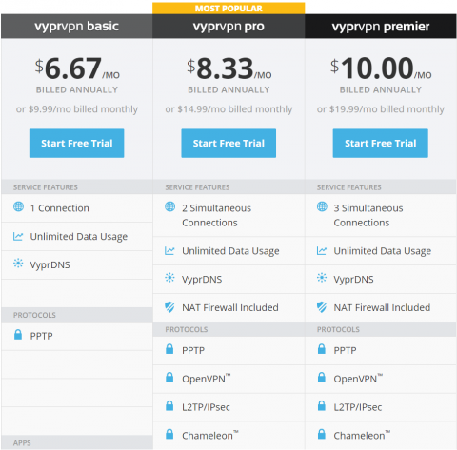This screenshot has width=457, height=450.
Task: Click the Most Popular banner
Action: point(228,9)
